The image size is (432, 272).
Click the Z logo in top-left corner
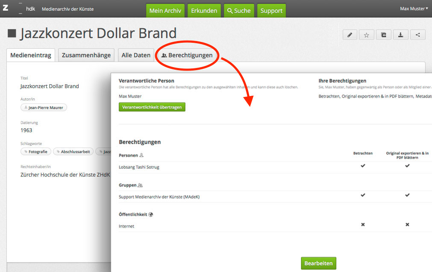tap(6, 9)
